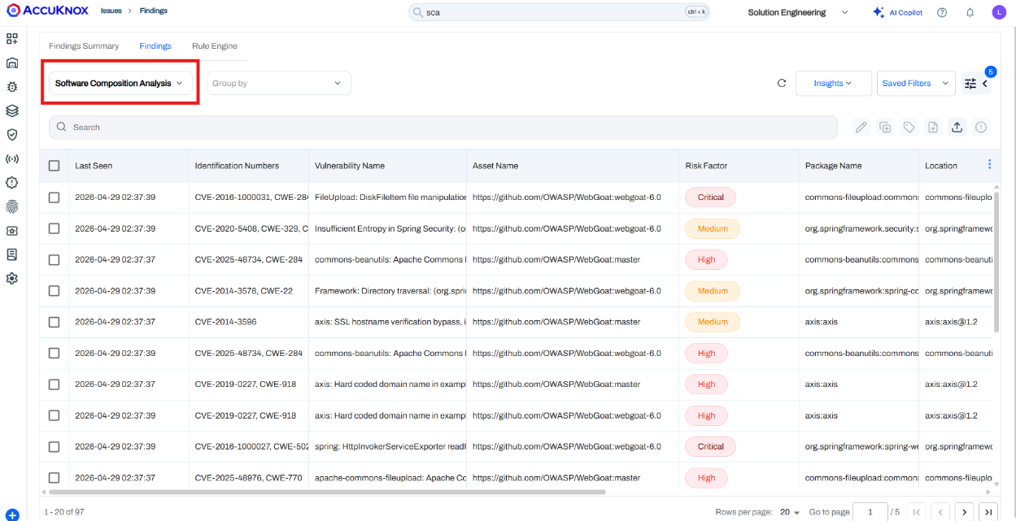
Task: Switch to the Findings Summary tab
Action: (84, 46)
